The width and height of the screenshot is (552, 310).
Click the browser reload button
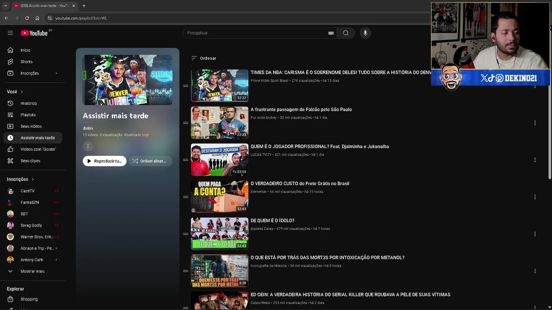(27, 18)
